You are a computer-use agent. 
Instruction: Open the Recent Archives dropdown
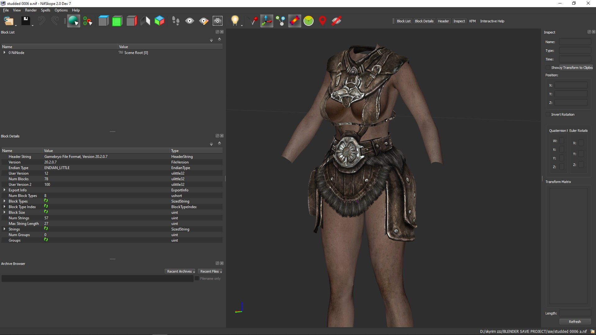point(180,271)
